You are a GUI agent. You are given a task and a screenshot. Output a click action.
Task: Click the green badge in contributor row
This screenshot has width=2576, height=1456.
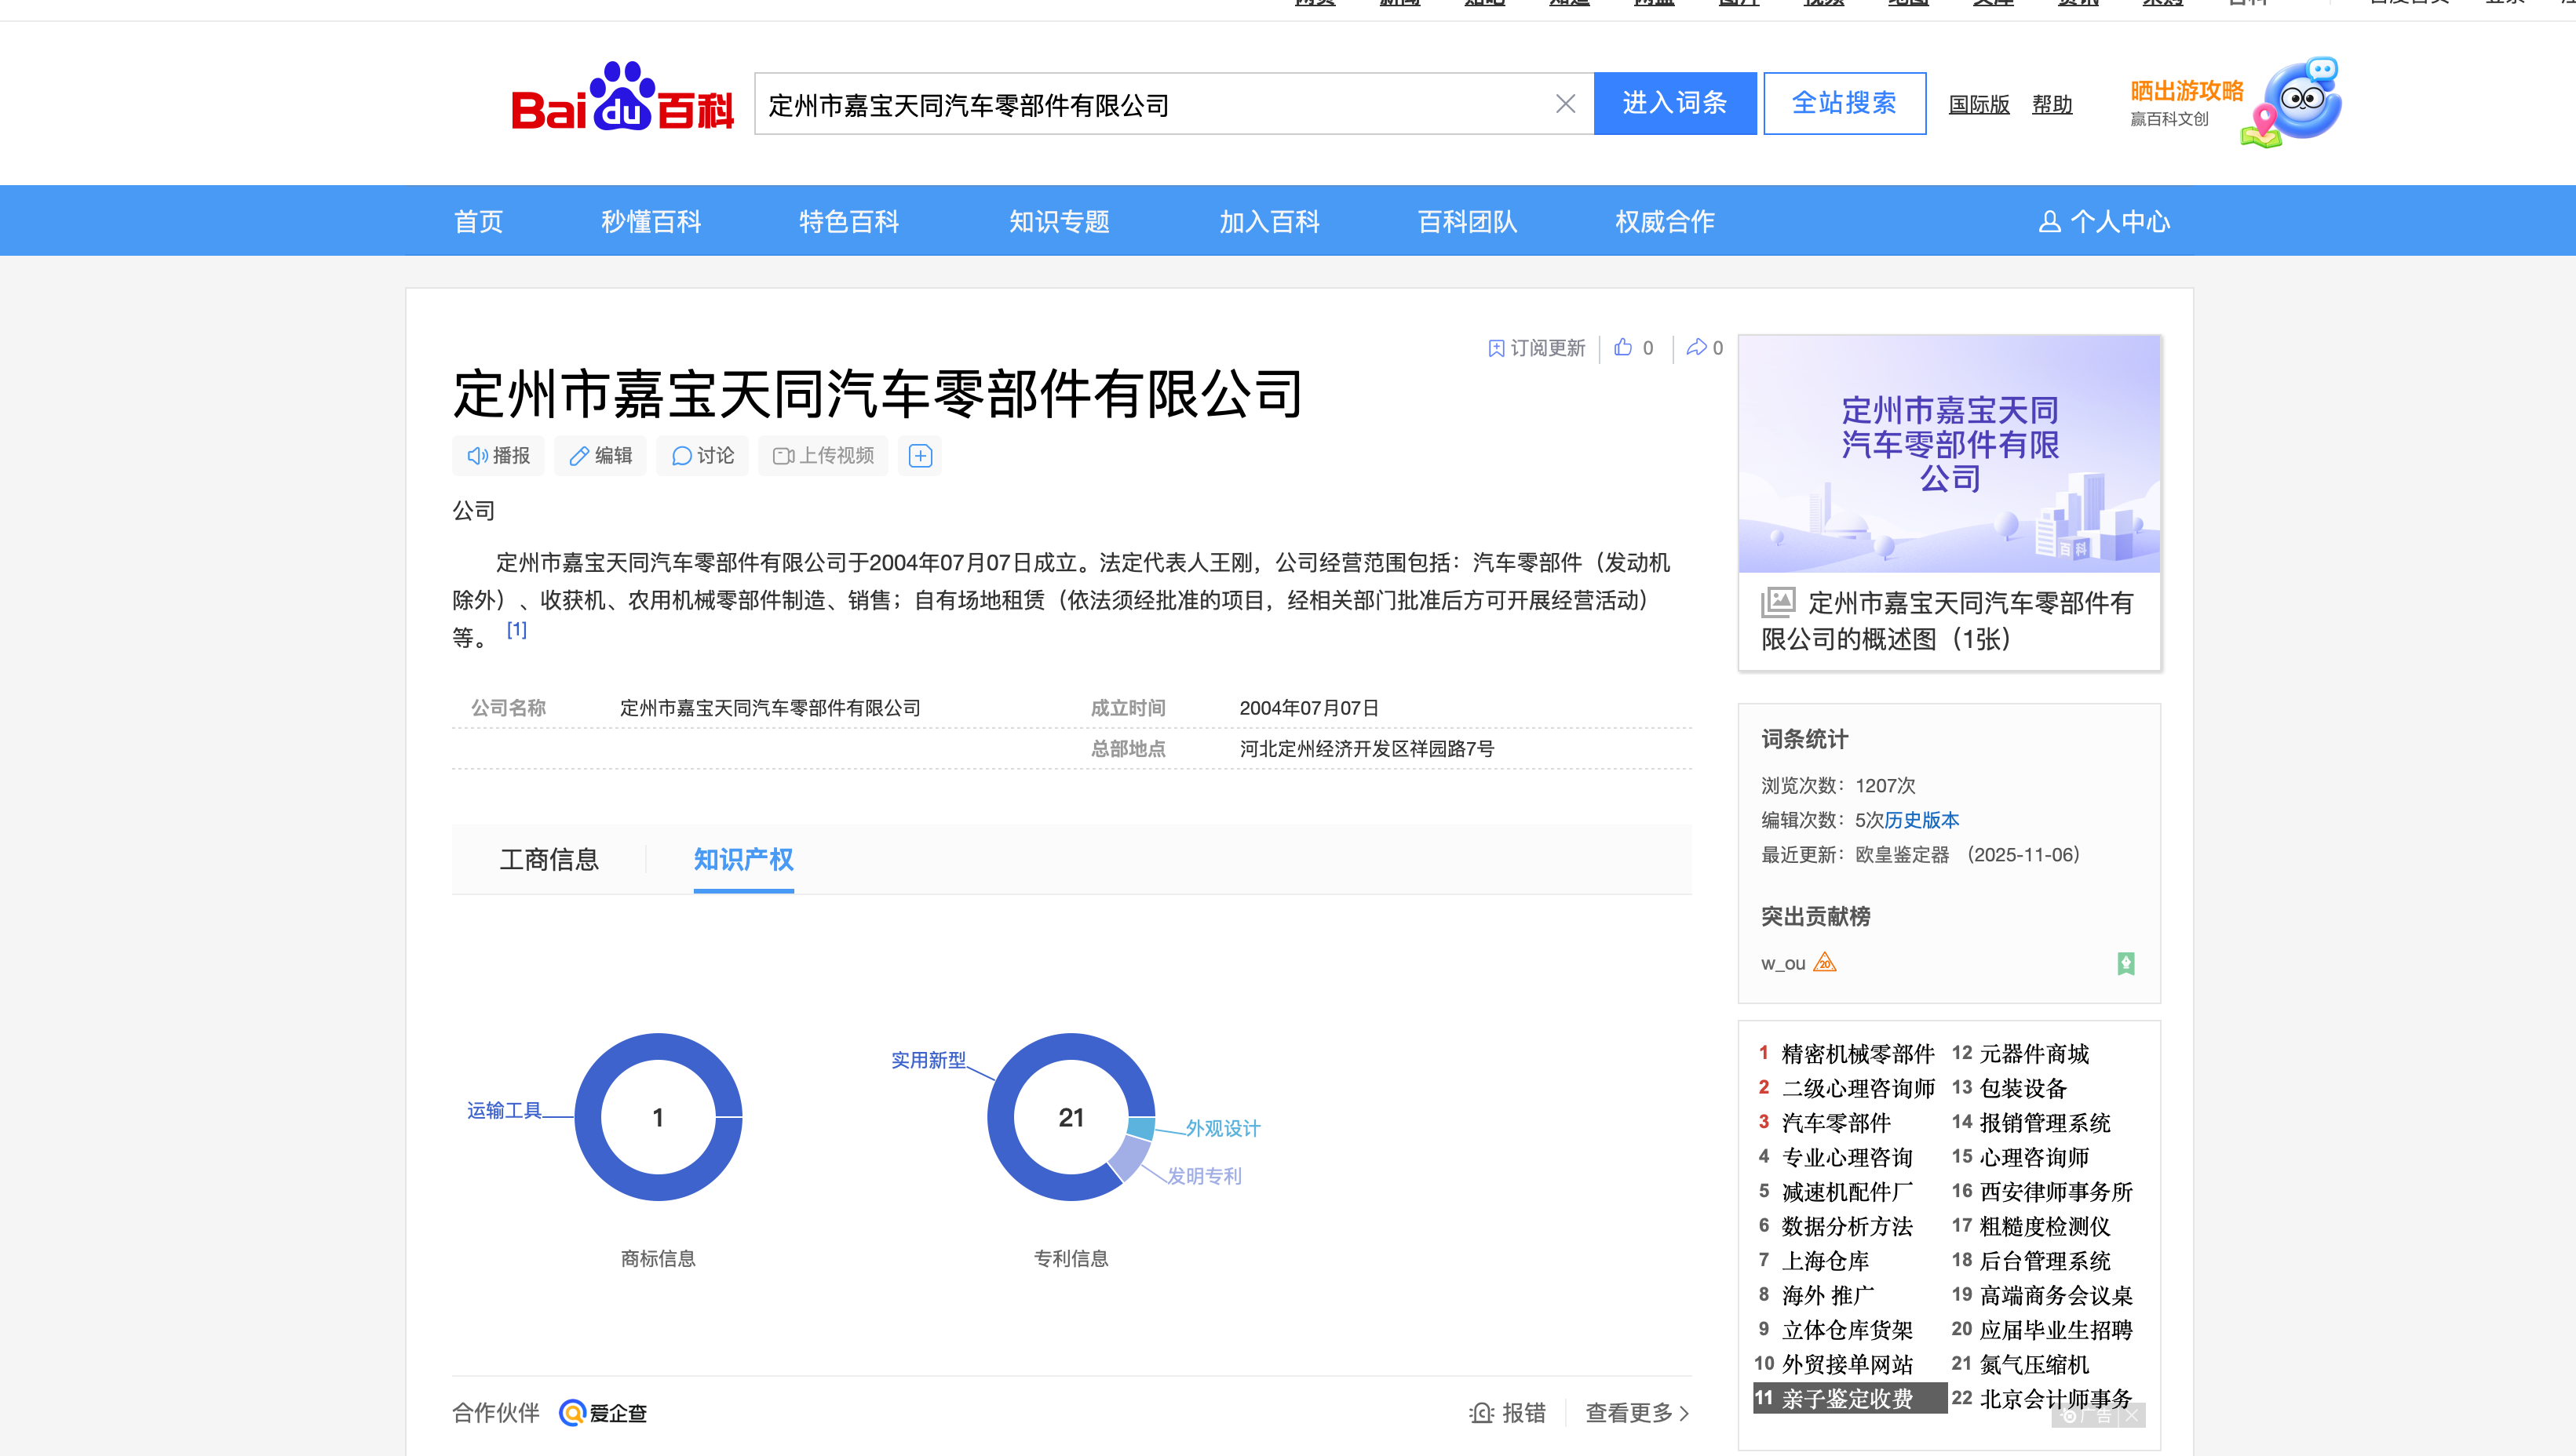pyautogui.click(x=2125, y=963)
